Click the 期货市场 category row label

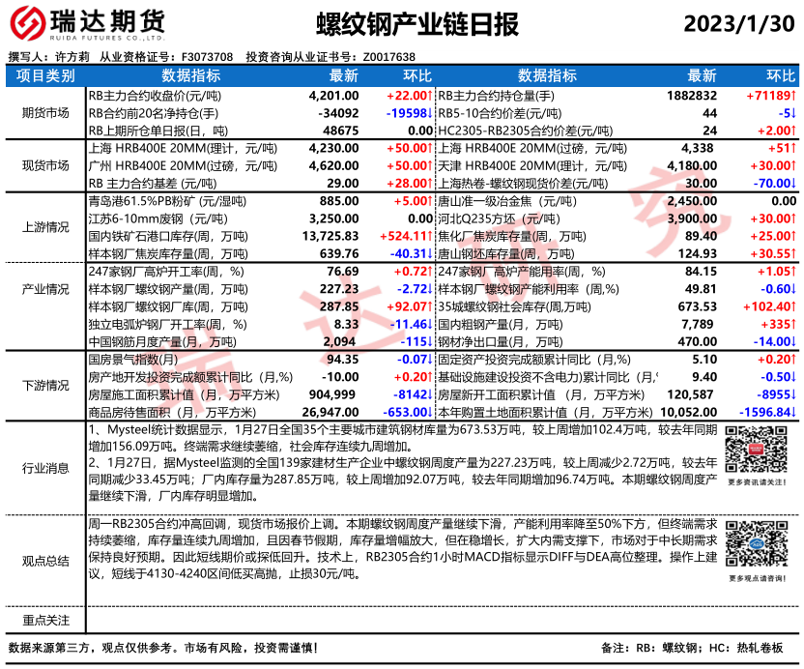[x=45, y=113]
